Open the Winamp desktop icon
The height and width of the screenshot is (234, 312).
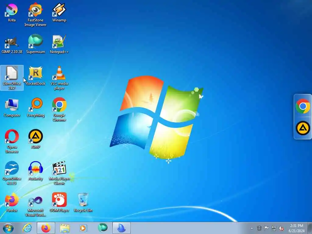[59, 12]
